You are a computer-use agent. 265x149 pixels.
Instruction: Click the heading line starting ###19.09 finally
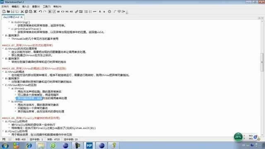click(31, 118)
